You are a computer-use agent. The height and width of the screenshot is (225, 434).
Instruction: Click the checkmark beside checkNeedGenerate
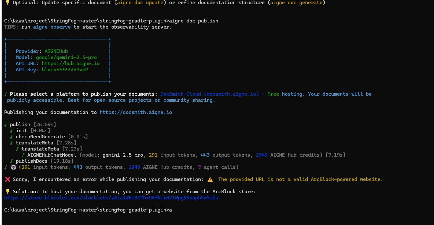point(12,137)
